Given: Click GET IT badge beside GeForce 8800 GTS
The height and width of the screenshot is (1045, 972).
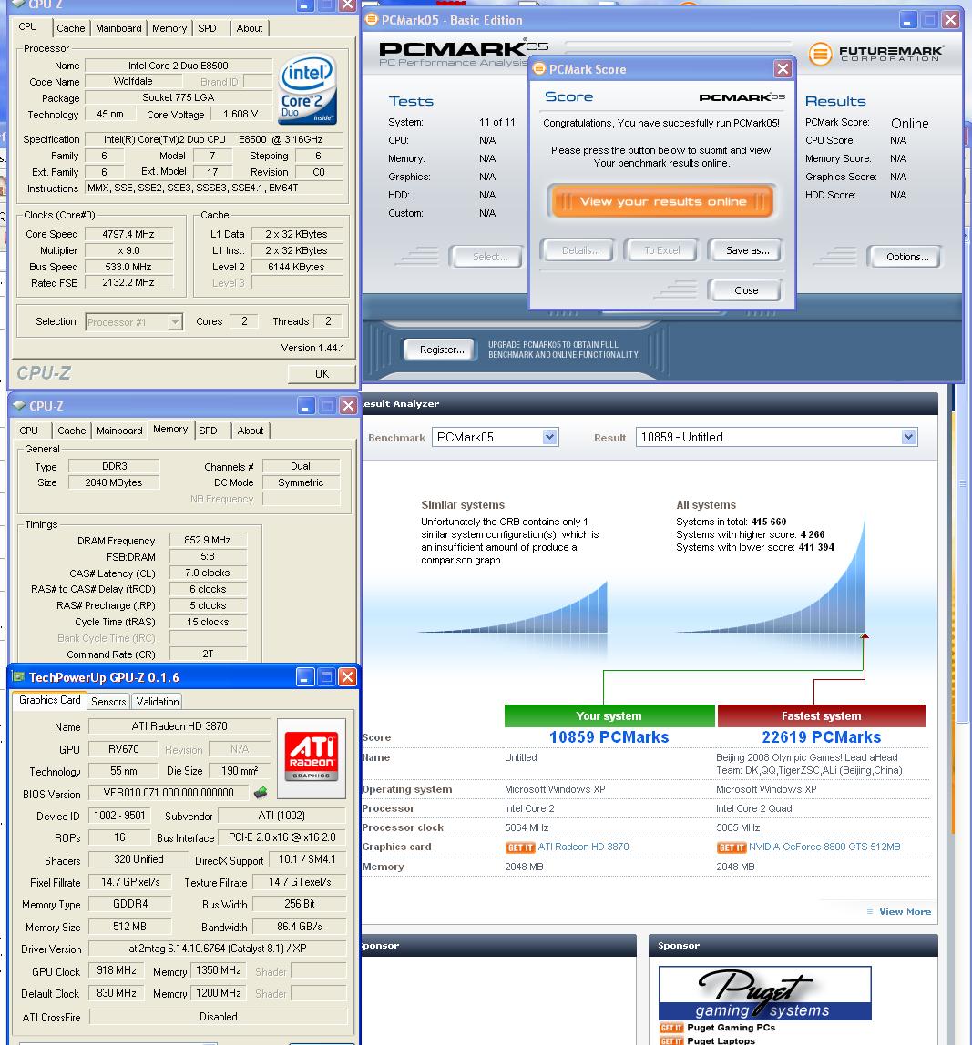Looking at the screenshot, I should [x=732, y=847].
